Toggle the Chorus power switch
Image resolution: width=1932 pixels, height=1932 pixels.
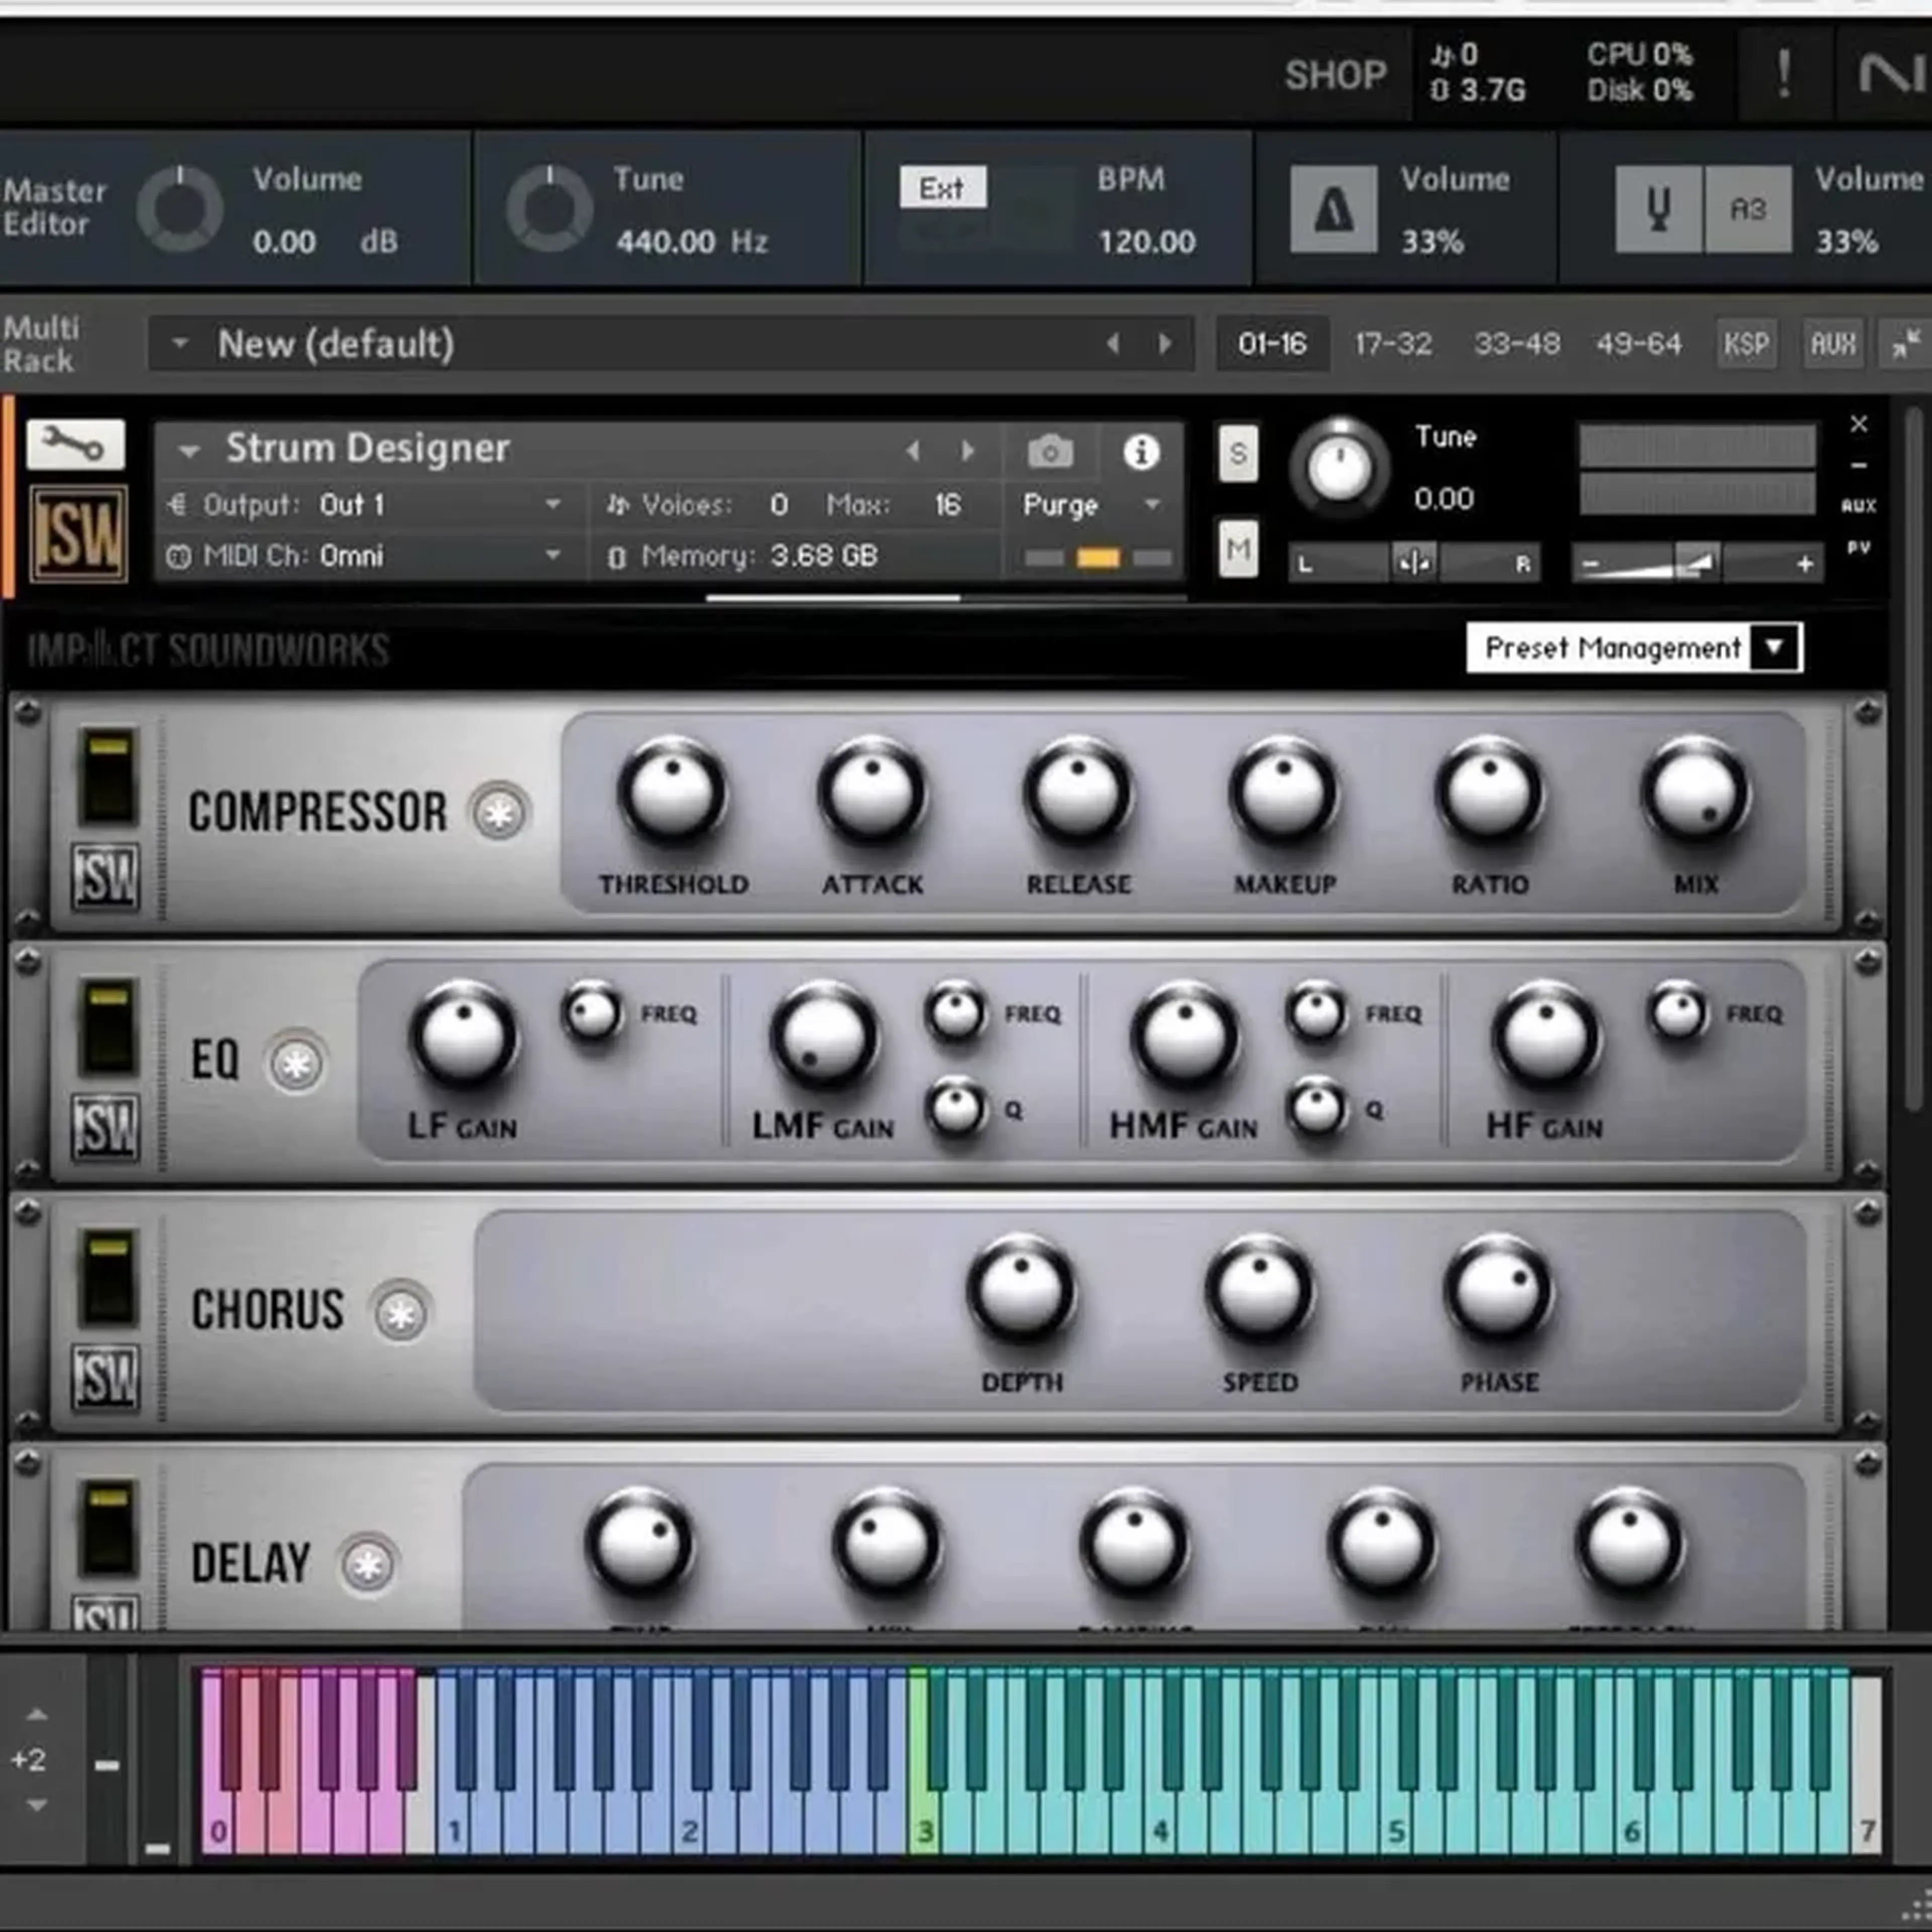[108, 1279]
